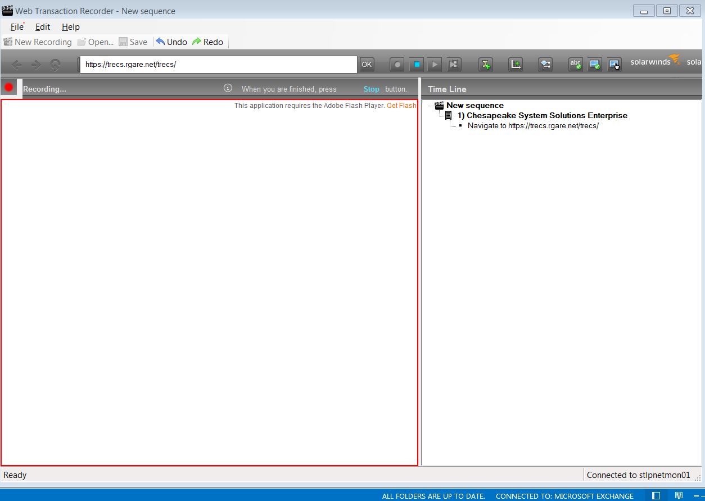Go forward in the browser
The width and height of the screenshot is (705, 501).
pos(36,65)
